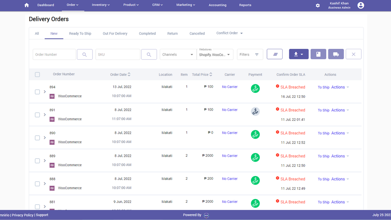Open the Filters button
This screenshot has height=220, width=391.
coord(250,54)
